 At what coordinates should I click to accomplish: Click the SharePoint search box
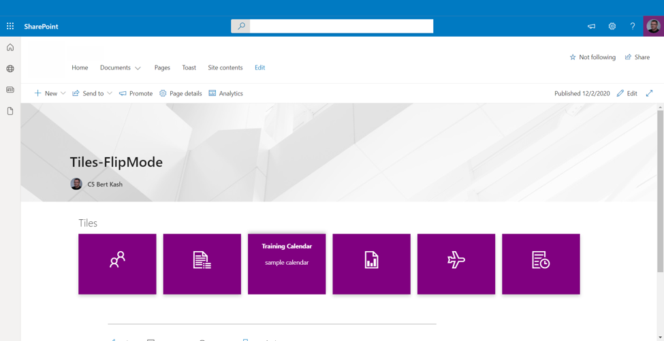[x=341, y=27]
